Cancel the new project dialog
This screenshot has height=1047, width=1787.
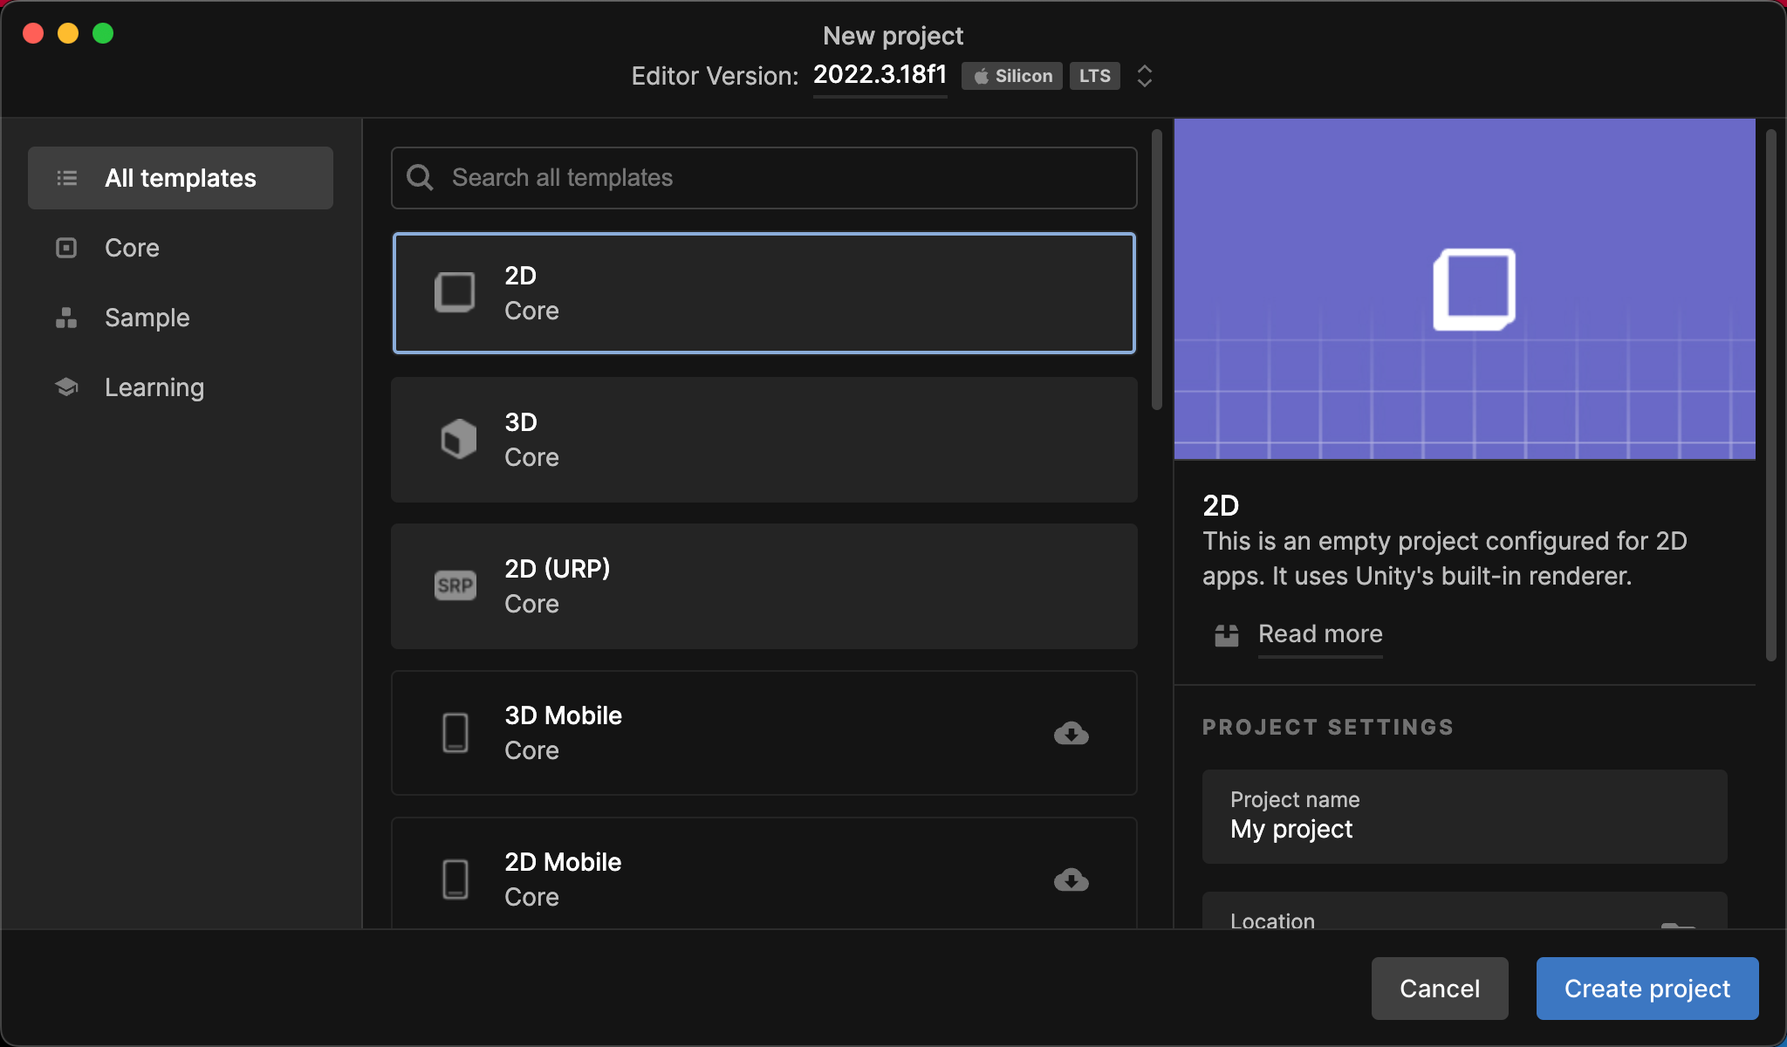click(x=1439, y=989)
